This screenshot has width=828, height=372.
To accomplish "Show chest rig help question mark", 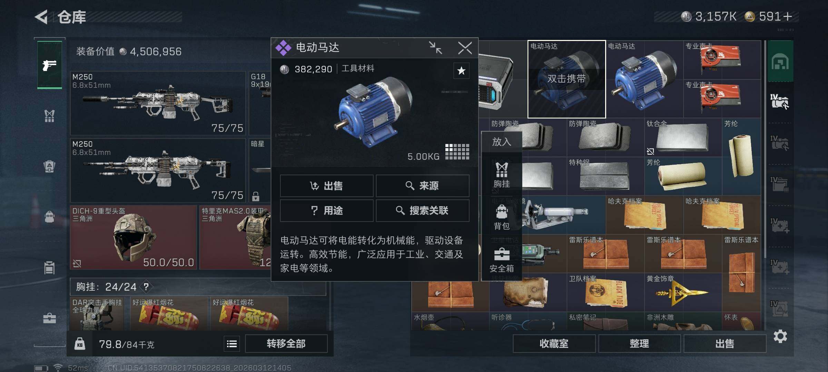I will point(146,287).
